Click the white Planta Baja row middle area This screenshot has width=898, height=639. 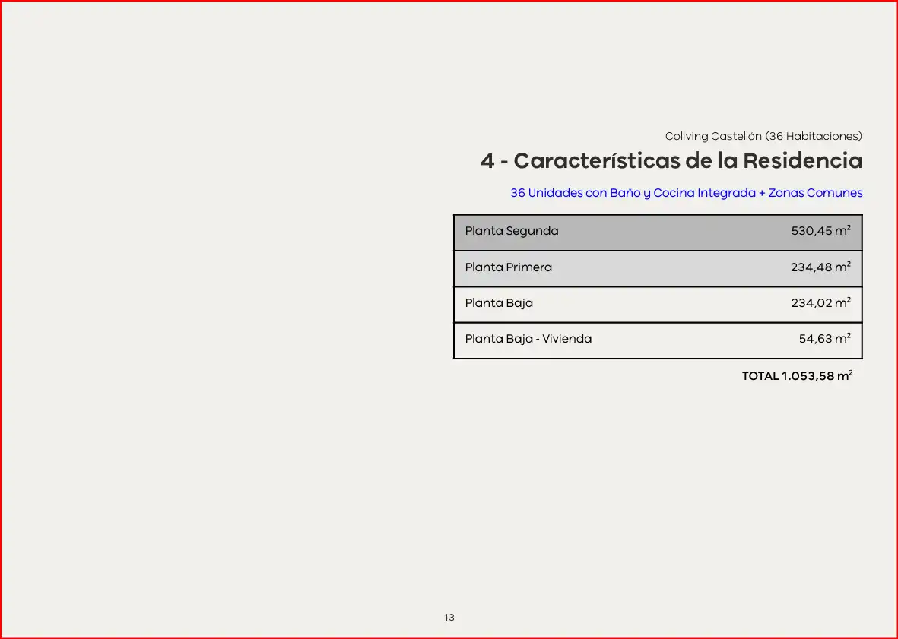point(658,305)
